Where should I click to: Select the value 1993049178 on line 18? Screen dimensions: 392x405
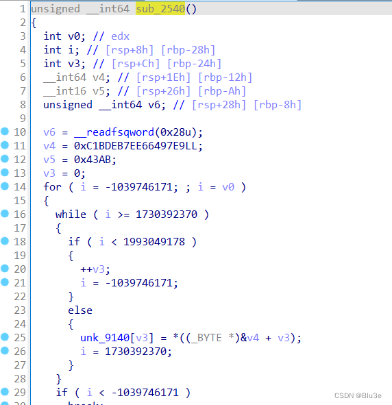click(154, 242)
